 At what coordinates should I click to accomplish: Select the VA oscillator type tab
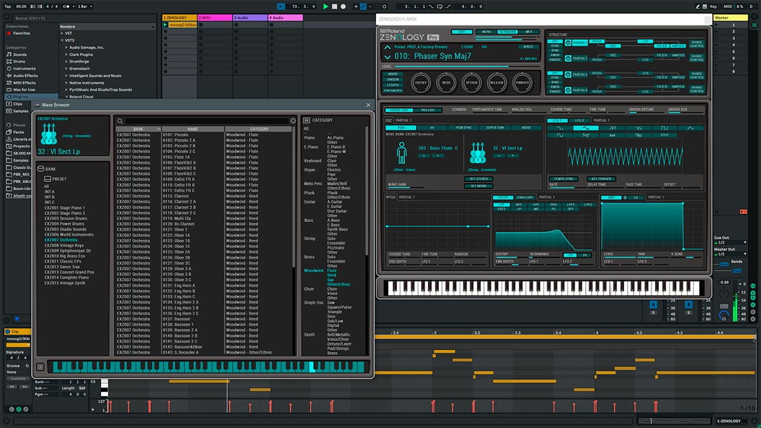[432, 127]
